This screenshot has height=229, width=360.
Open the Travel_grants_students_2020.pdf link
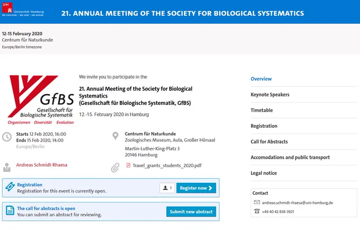167,165
